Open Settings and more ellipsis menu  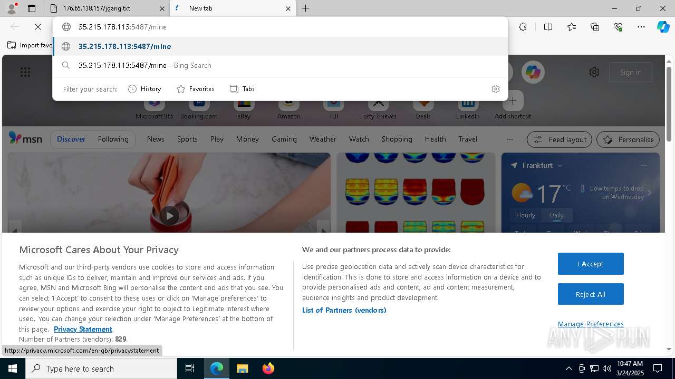click(641, 27)
